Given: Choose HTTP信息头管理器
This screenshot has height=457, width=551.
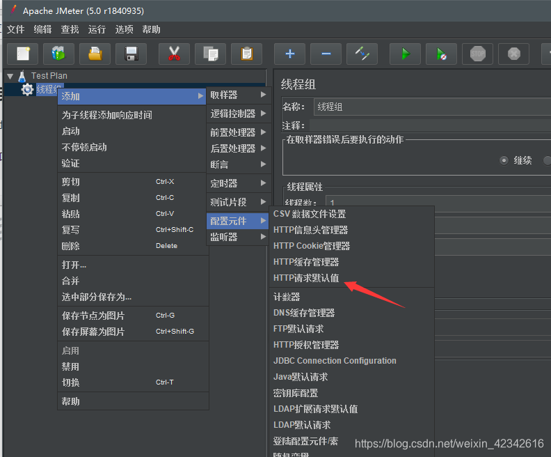Looking at the screenshot, I should point(352,230).
